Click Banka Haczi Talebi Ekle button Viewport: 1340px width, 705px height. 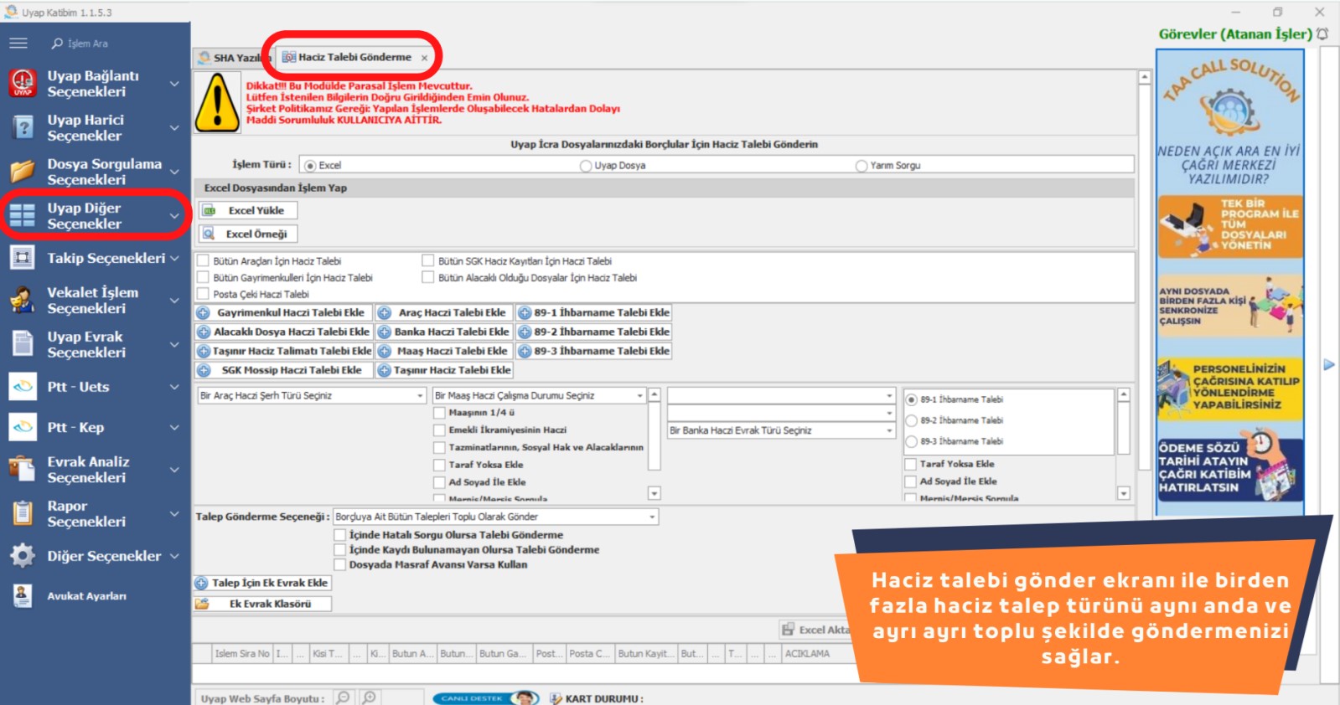click(x=443, y=332)
